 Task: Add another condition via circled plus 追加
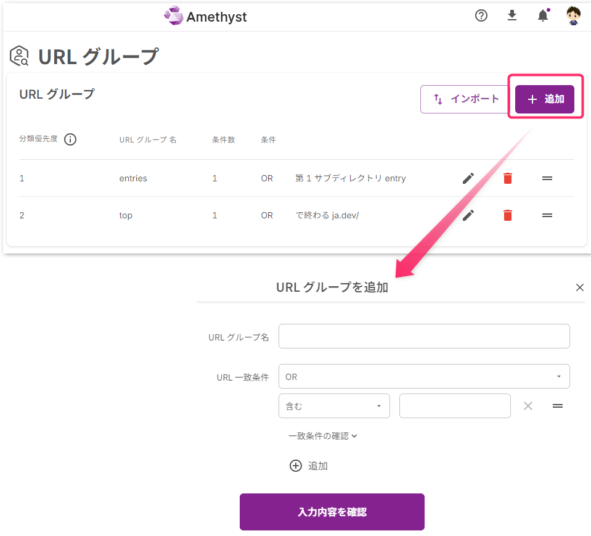(309, 466)
